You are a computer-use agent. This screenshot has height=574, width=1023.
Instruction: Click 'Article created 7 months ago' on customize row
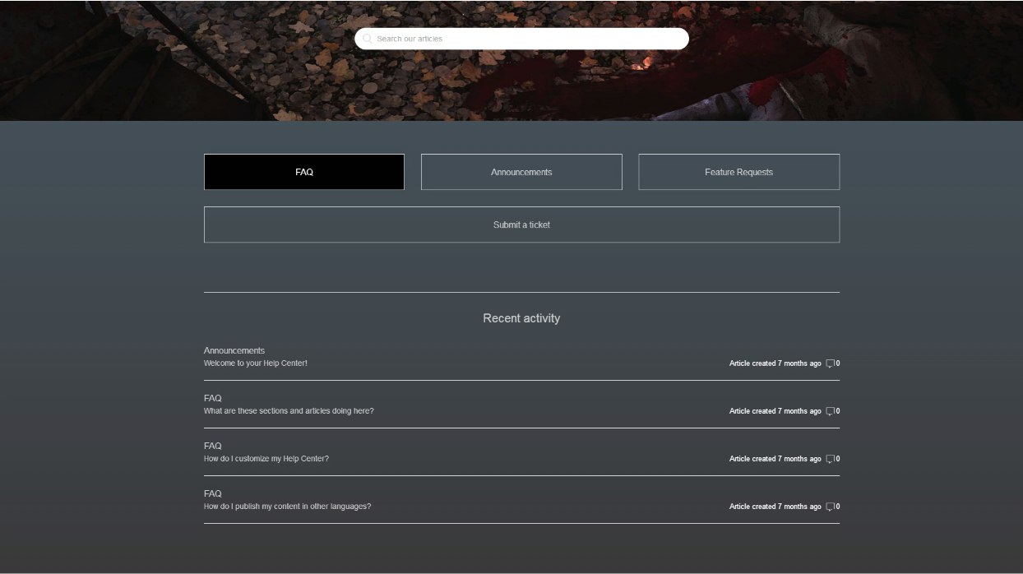pos(775,458)
